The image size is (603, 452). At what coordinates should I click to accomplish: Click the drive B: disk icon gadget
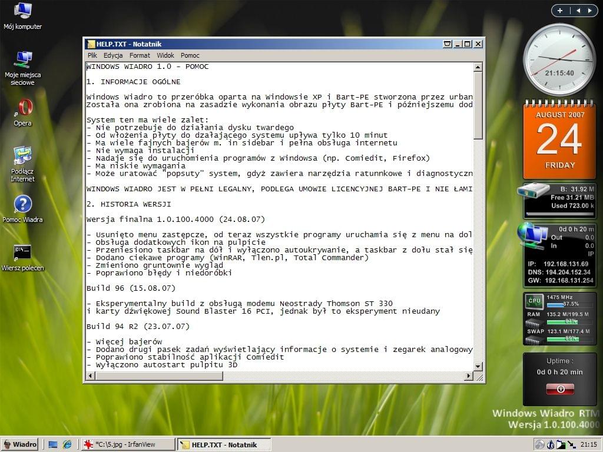[532, 191]
